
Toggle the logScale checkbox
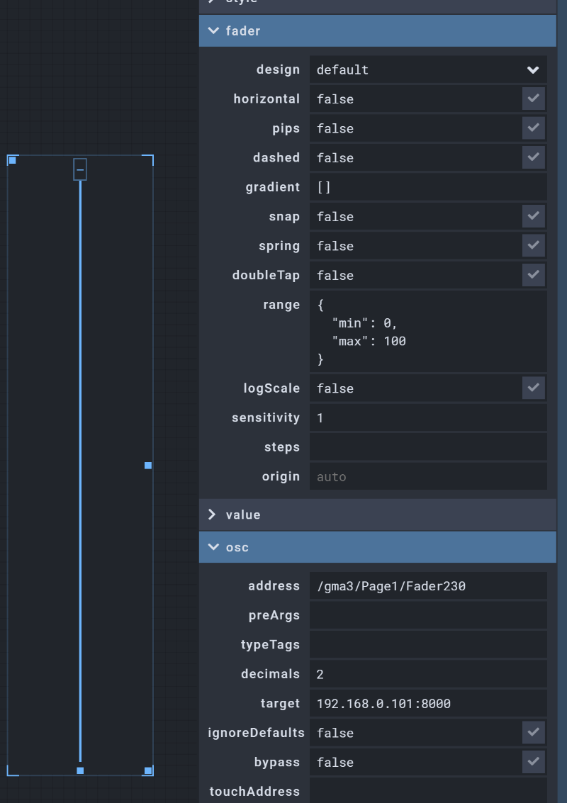tap(533, 388)
